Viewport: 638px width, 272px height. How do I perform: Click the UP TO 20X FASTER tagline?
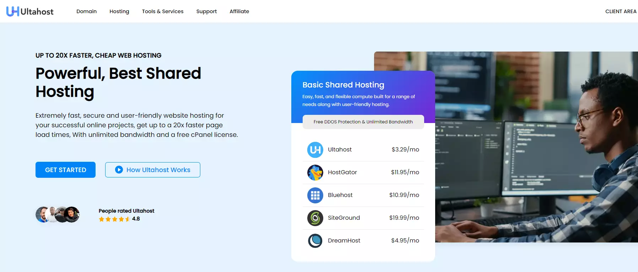click(x=98, y=55)
